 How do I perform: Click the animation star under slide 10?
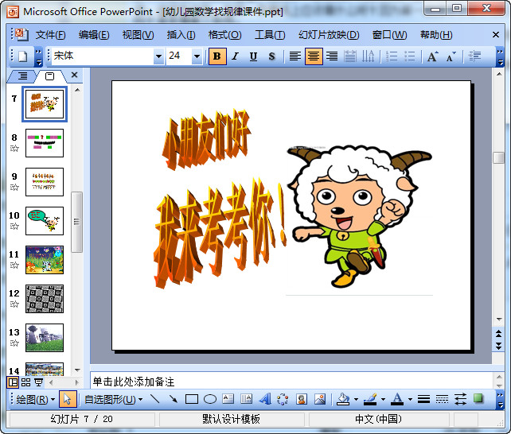(x=14, y=227)
